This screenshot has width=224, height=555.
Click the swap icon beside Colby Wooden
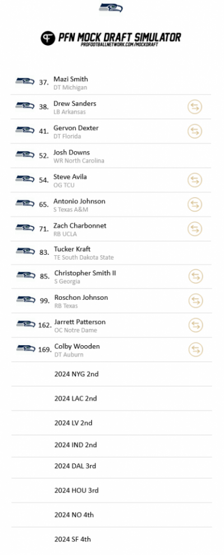point(196,350)
